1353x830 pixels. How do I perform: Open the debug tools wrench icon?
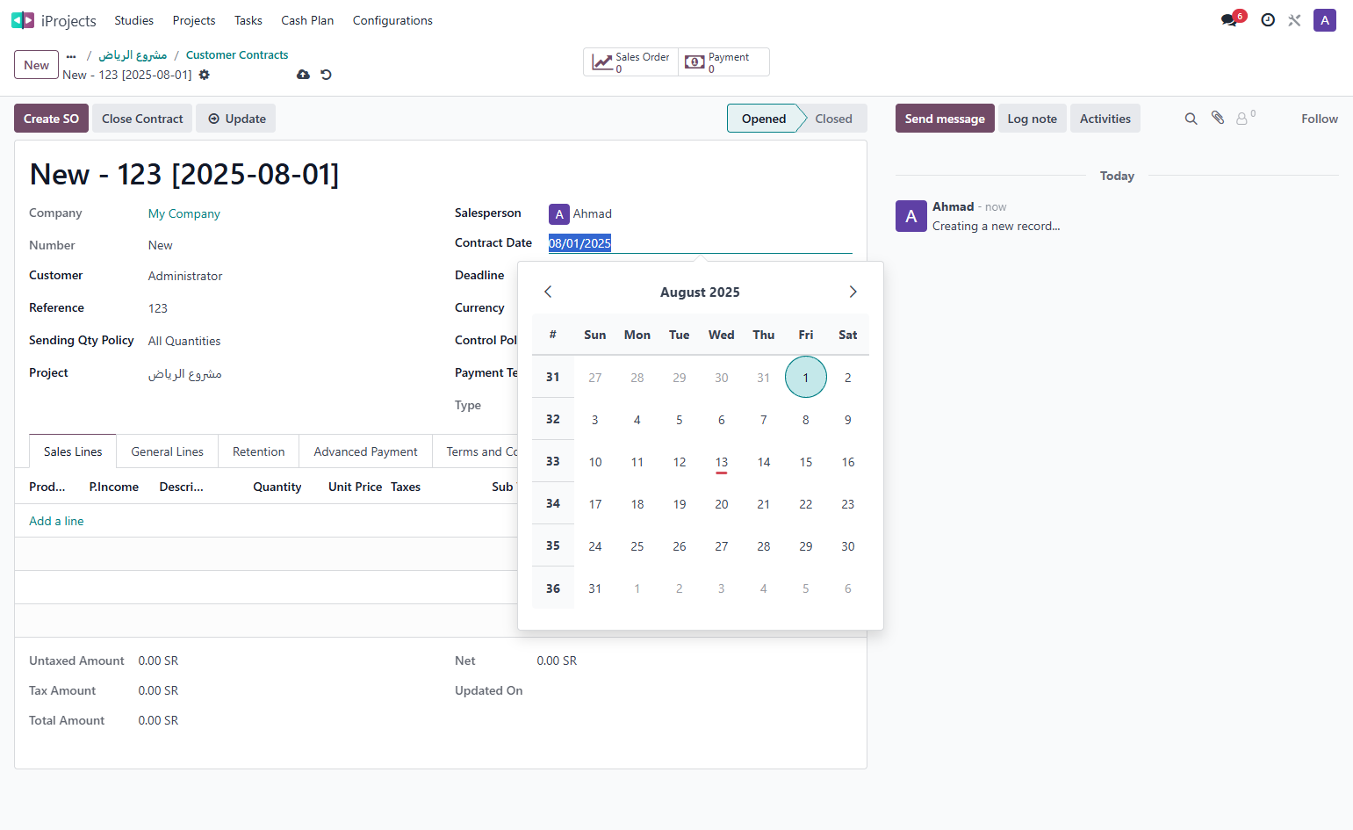[1294, 20]
